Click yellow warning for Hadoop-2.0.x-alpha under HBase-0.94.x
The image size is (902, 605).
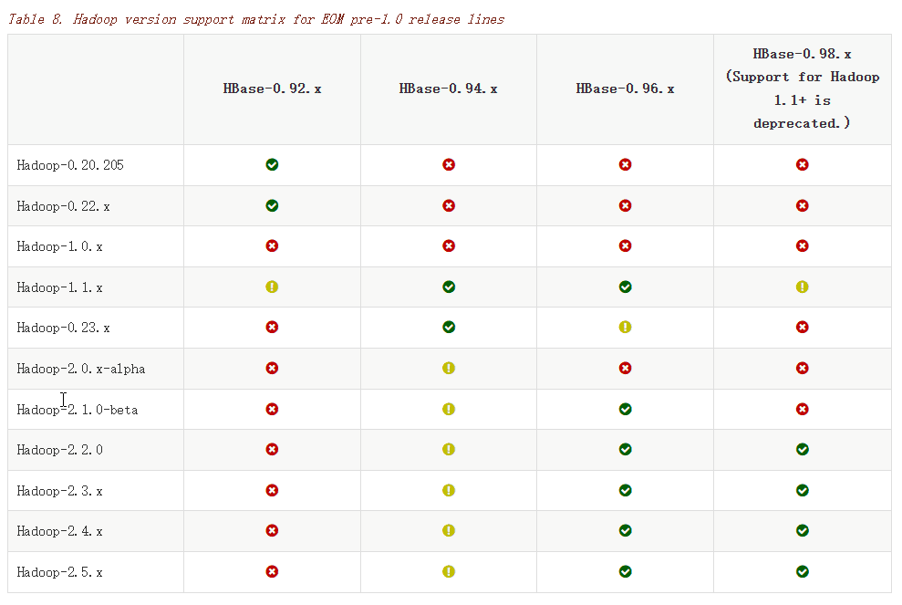449,368
